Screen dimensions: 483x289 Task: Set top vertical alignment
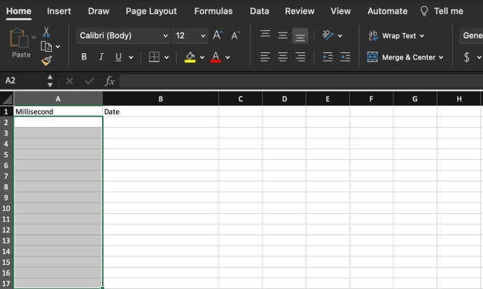(265, 34)
